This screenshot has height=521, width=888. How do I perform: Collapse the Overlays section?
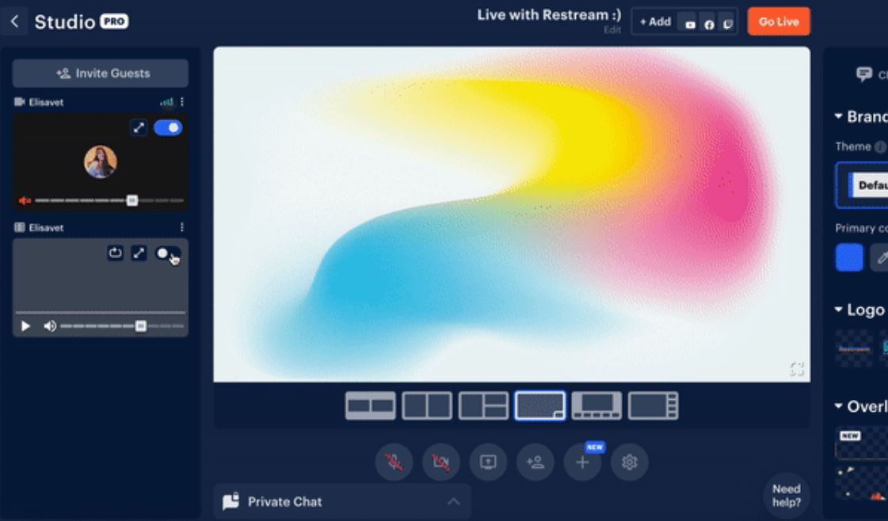click(x=838, y=405)
